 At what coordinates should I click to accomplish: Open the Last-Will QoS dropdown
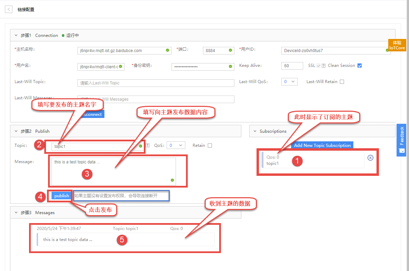[289, 82]
